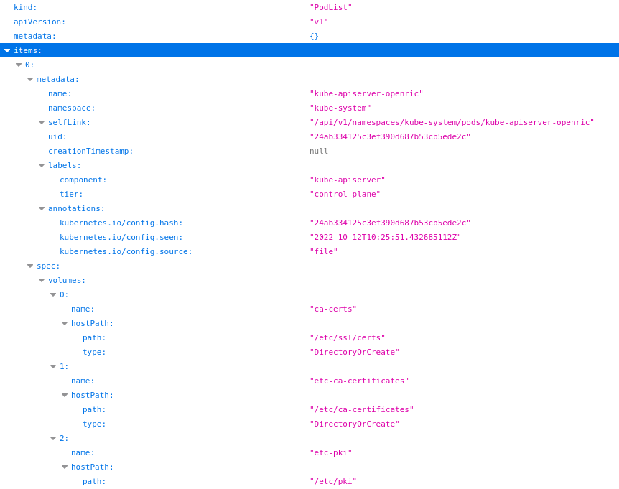
Task: Select the tier label key
Action: pos(71,194)
